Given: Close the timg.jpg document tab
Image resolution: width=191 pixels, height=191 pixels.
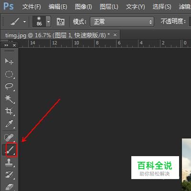Looking at the screenshot, I should click(115, 34).
